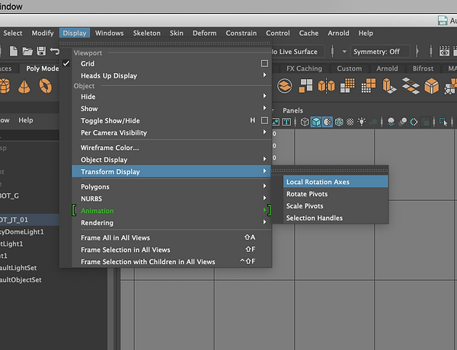Screen dimensions: 457x350
Task: Choose Selection Handles from submenu
Action: 335,218
